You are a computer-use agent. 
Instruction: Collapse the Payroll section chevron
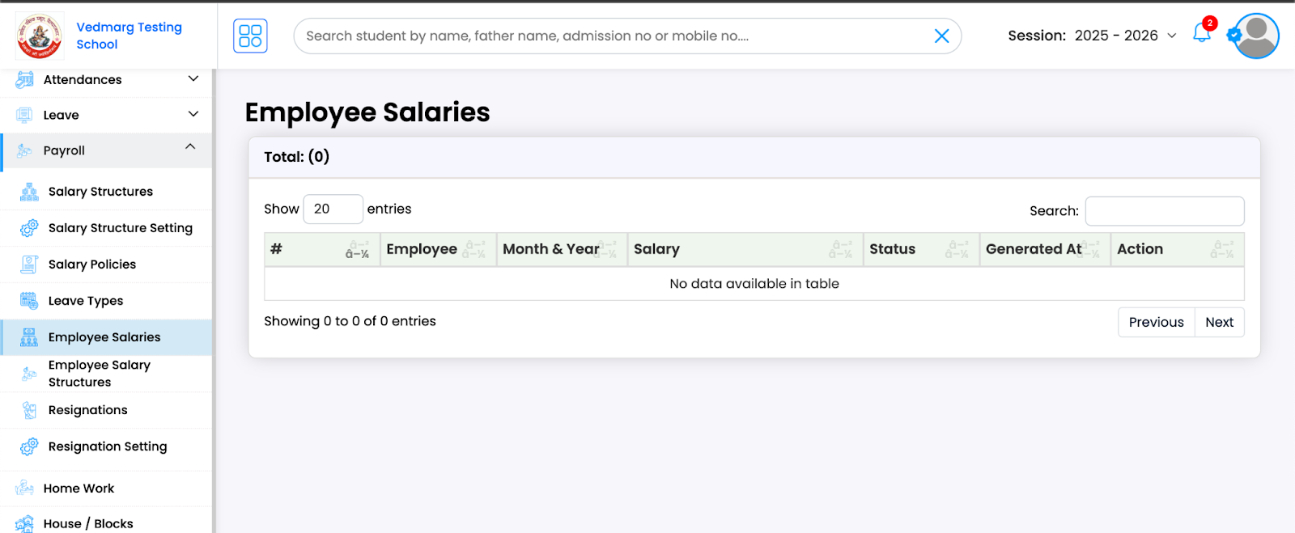190,147
